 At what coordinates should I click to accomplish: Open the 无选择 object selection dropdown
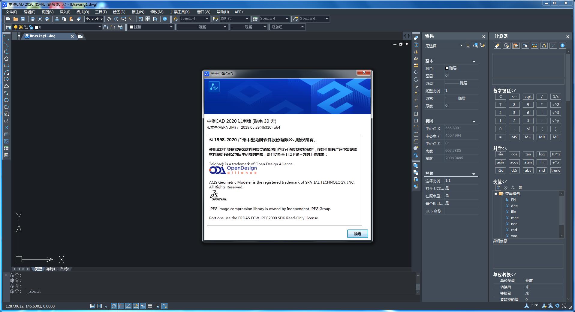coord(461,46)
